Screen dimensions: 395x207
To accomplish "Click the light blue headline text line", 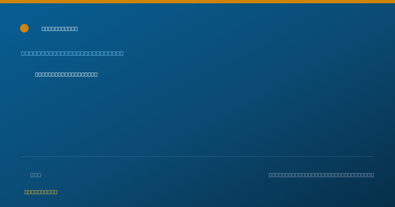I will pyautogui.click(x=72, y=53).
